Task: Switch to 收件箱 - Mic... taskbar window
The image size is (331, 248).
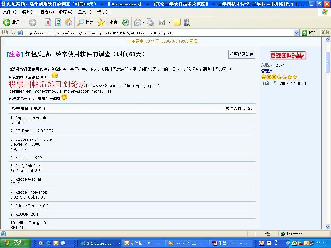Action: [x=143, y=243]
